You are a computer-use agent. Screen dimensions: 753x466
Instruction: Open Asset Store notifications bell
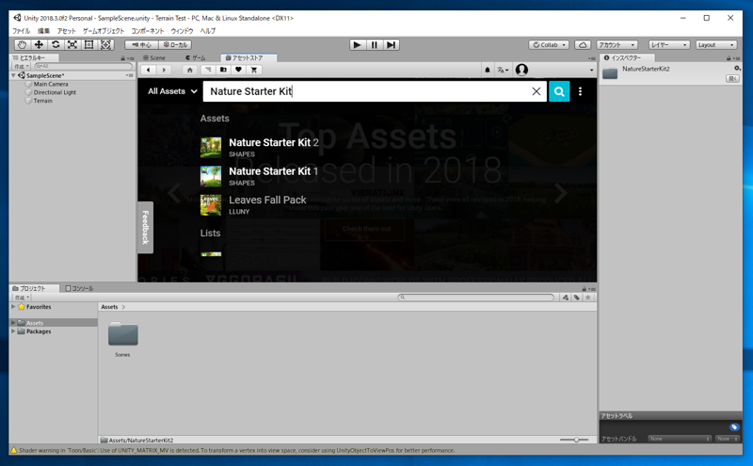(x=488, y=71)
